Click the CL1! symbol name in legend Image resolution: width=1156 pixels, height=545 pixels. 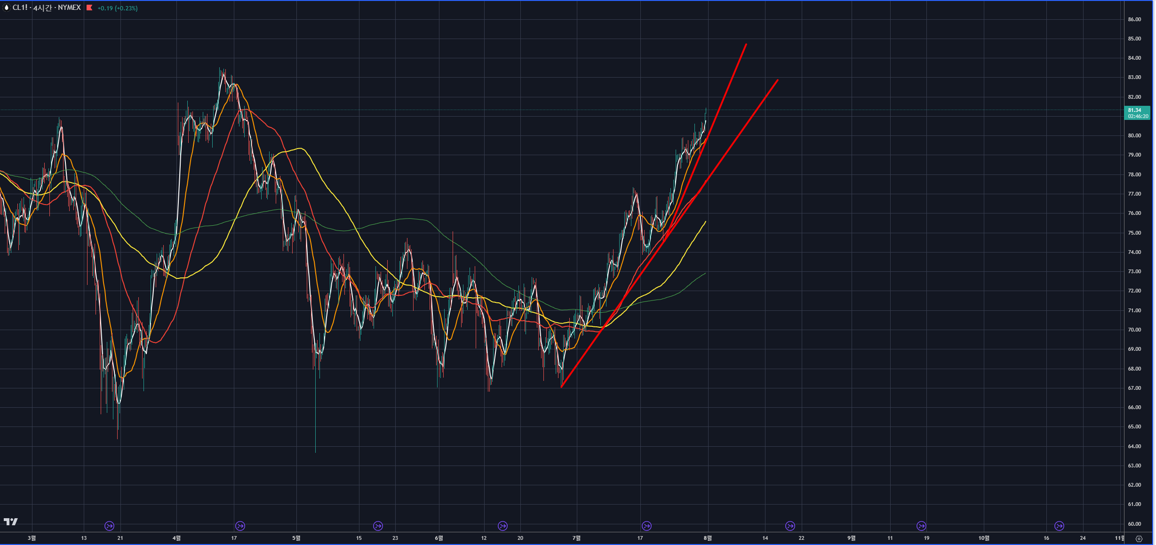pos(20,8)
